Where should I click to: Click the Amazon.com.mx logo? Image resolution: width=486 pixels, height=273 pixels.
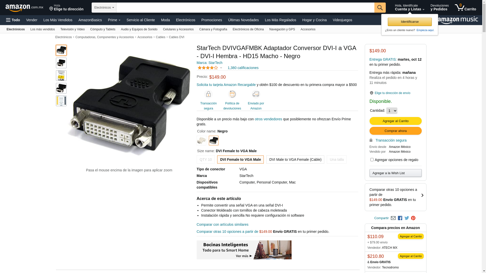(24, 8)
